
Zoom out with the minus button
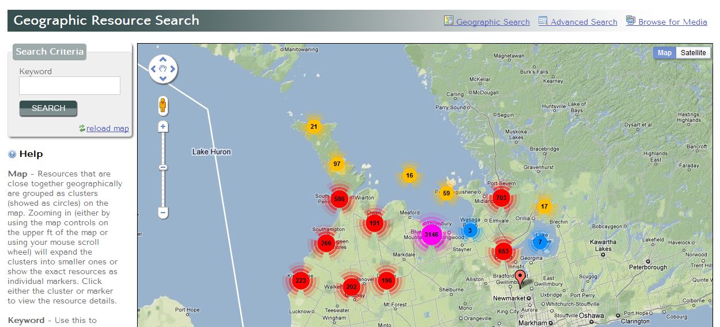tap(163, 213)
